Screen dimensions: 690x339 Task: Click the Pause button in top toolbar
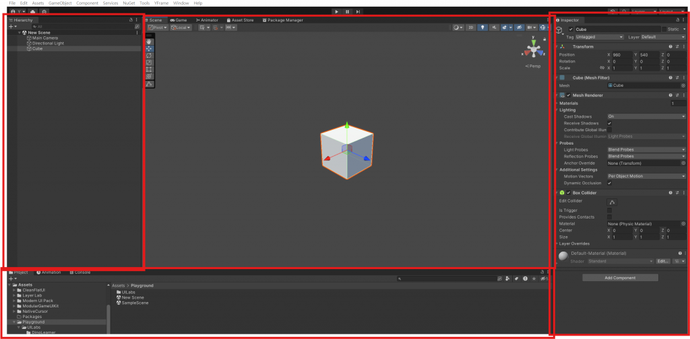click(347, 12)
